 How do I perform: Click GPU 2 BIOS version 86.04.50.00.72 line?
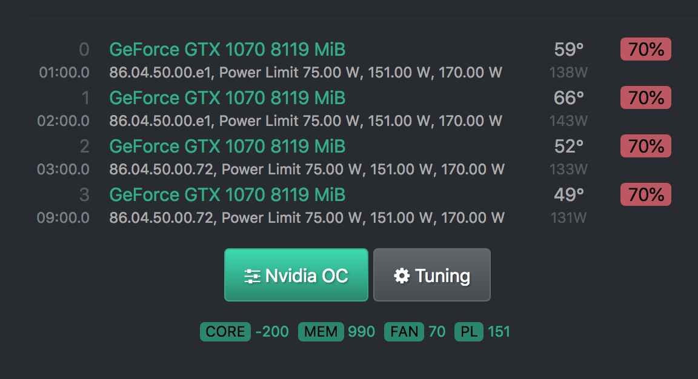coord(307,169)
